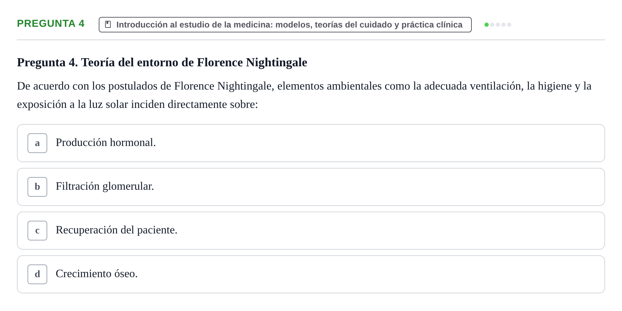Click the second progress dot
Viewport: 622px width, 311px height.
(x=492, y=25)
